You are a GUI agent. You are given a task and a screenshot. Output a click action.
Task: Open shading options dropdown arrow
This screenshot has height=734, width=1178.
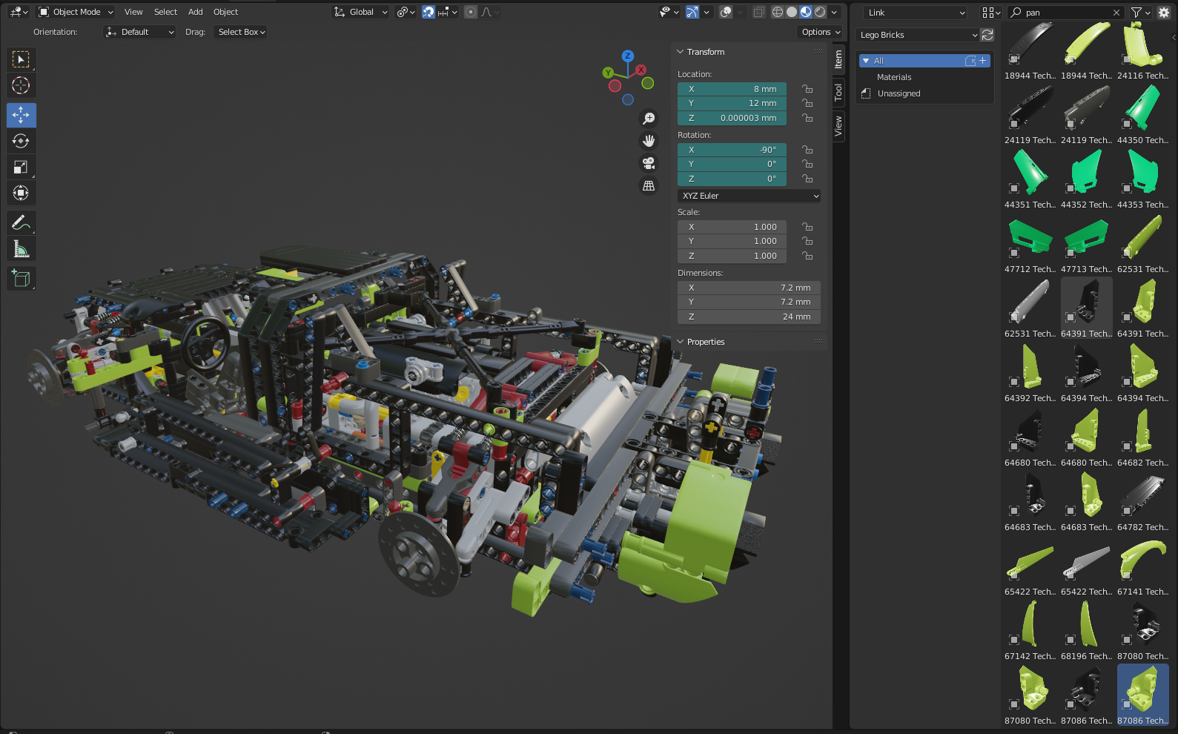point(835,12)
